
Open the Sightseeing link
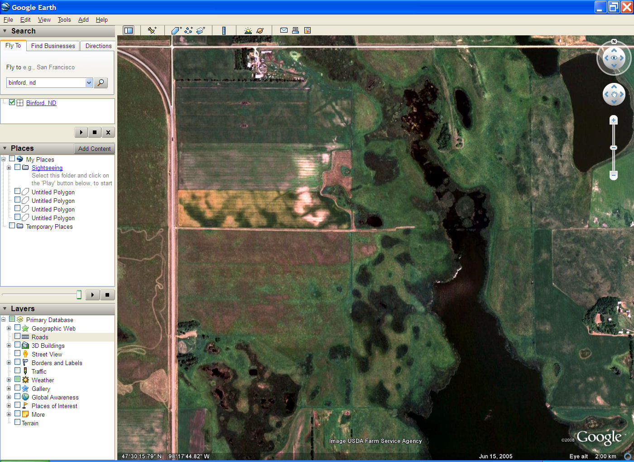coord(47,168)
